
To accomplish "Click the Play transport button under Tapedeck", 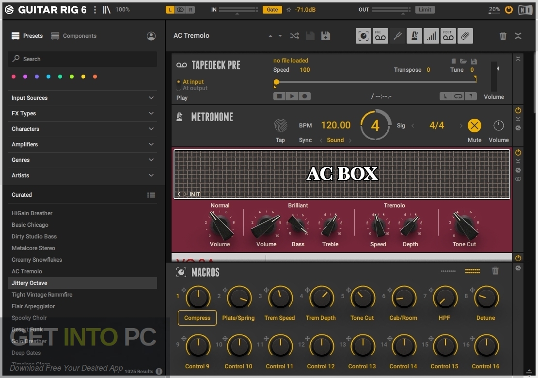I will point(293,96).
